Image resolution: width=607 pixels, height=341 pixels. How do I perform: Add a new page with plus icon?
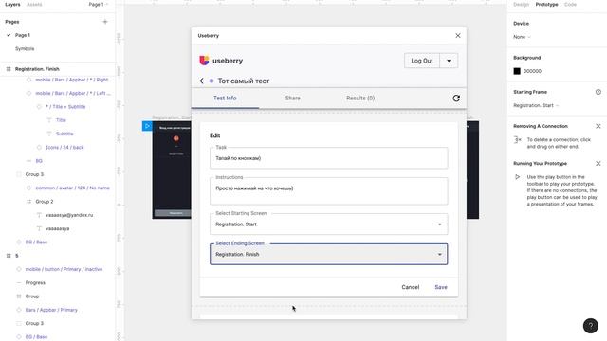pos(105,22)
